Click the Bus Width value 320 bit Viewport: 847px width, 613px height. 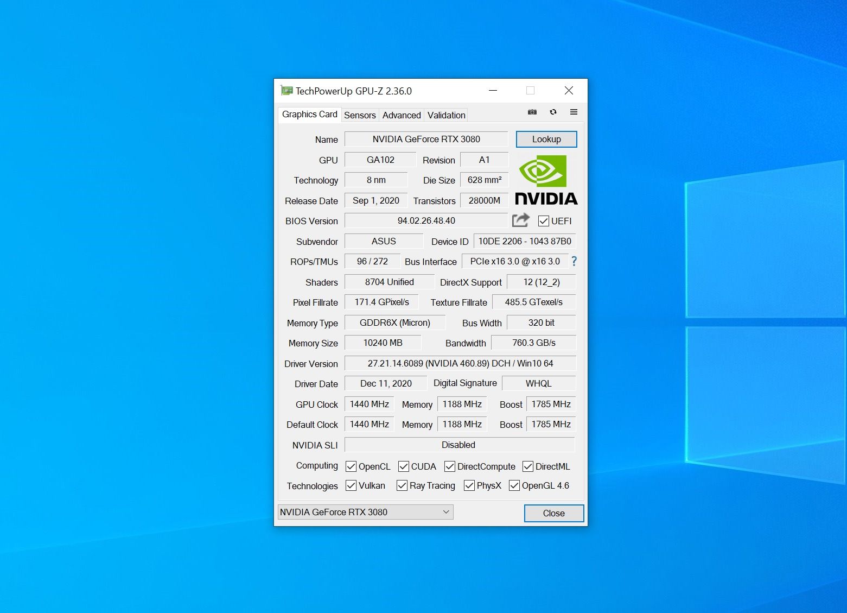click(x=541, y=323)
